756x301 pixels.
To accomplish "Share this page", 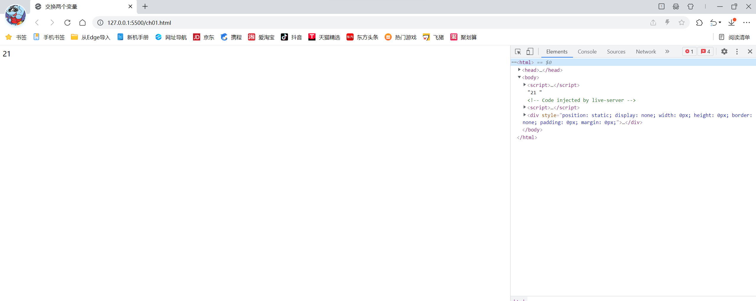I will [653, 22].
